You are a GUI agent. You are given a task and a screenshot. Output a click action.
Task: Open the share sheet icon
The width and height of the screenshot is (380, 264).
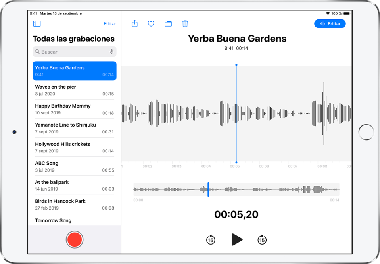tap(134, 23)
